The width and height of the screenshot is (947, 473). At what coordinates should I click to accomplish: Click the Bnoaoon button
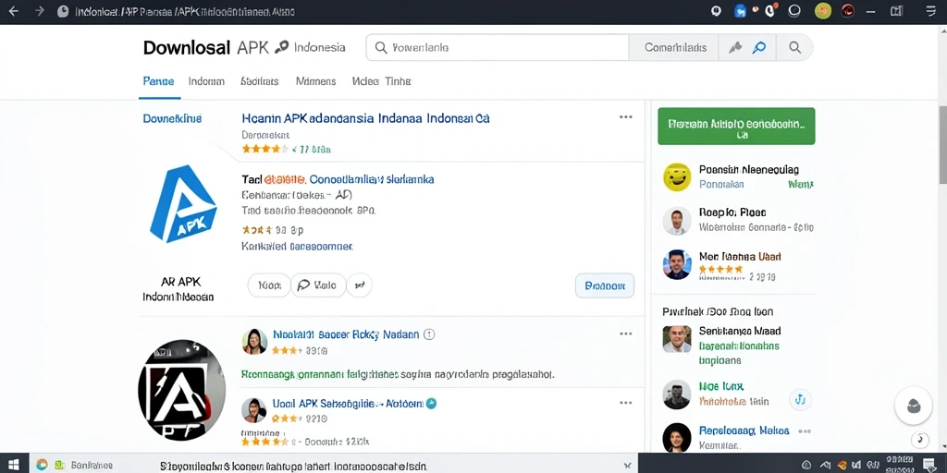605,286
